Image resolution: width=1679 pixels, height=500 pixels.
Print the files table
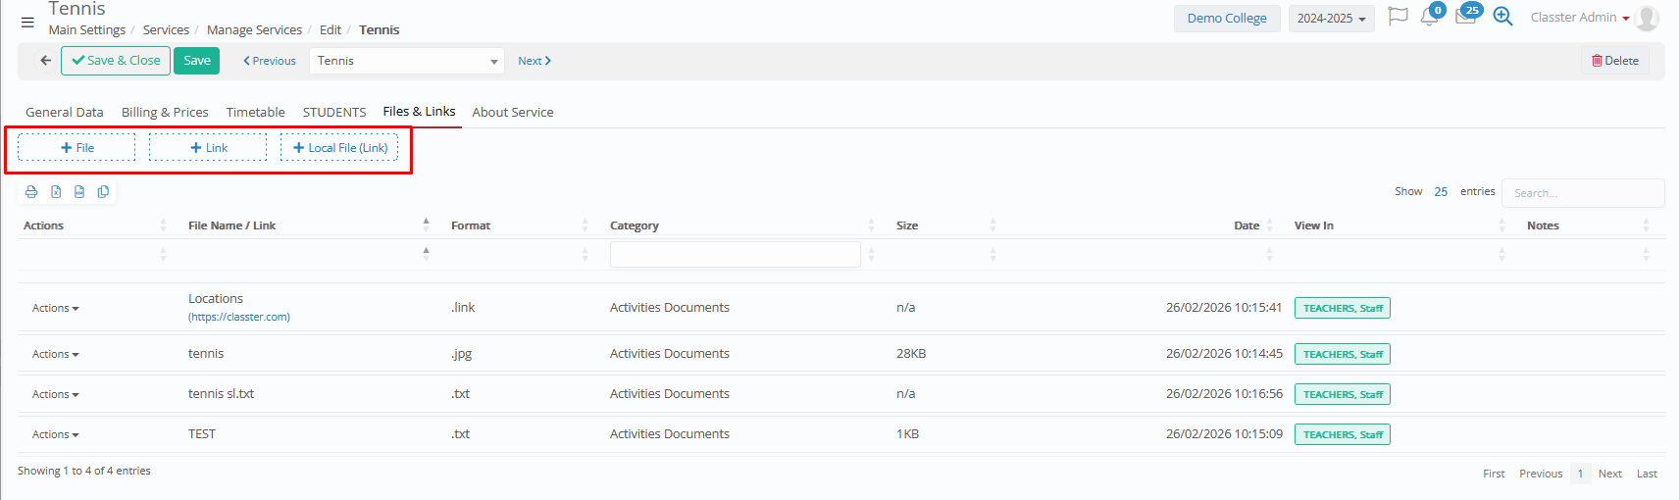[x=31, y=192]
